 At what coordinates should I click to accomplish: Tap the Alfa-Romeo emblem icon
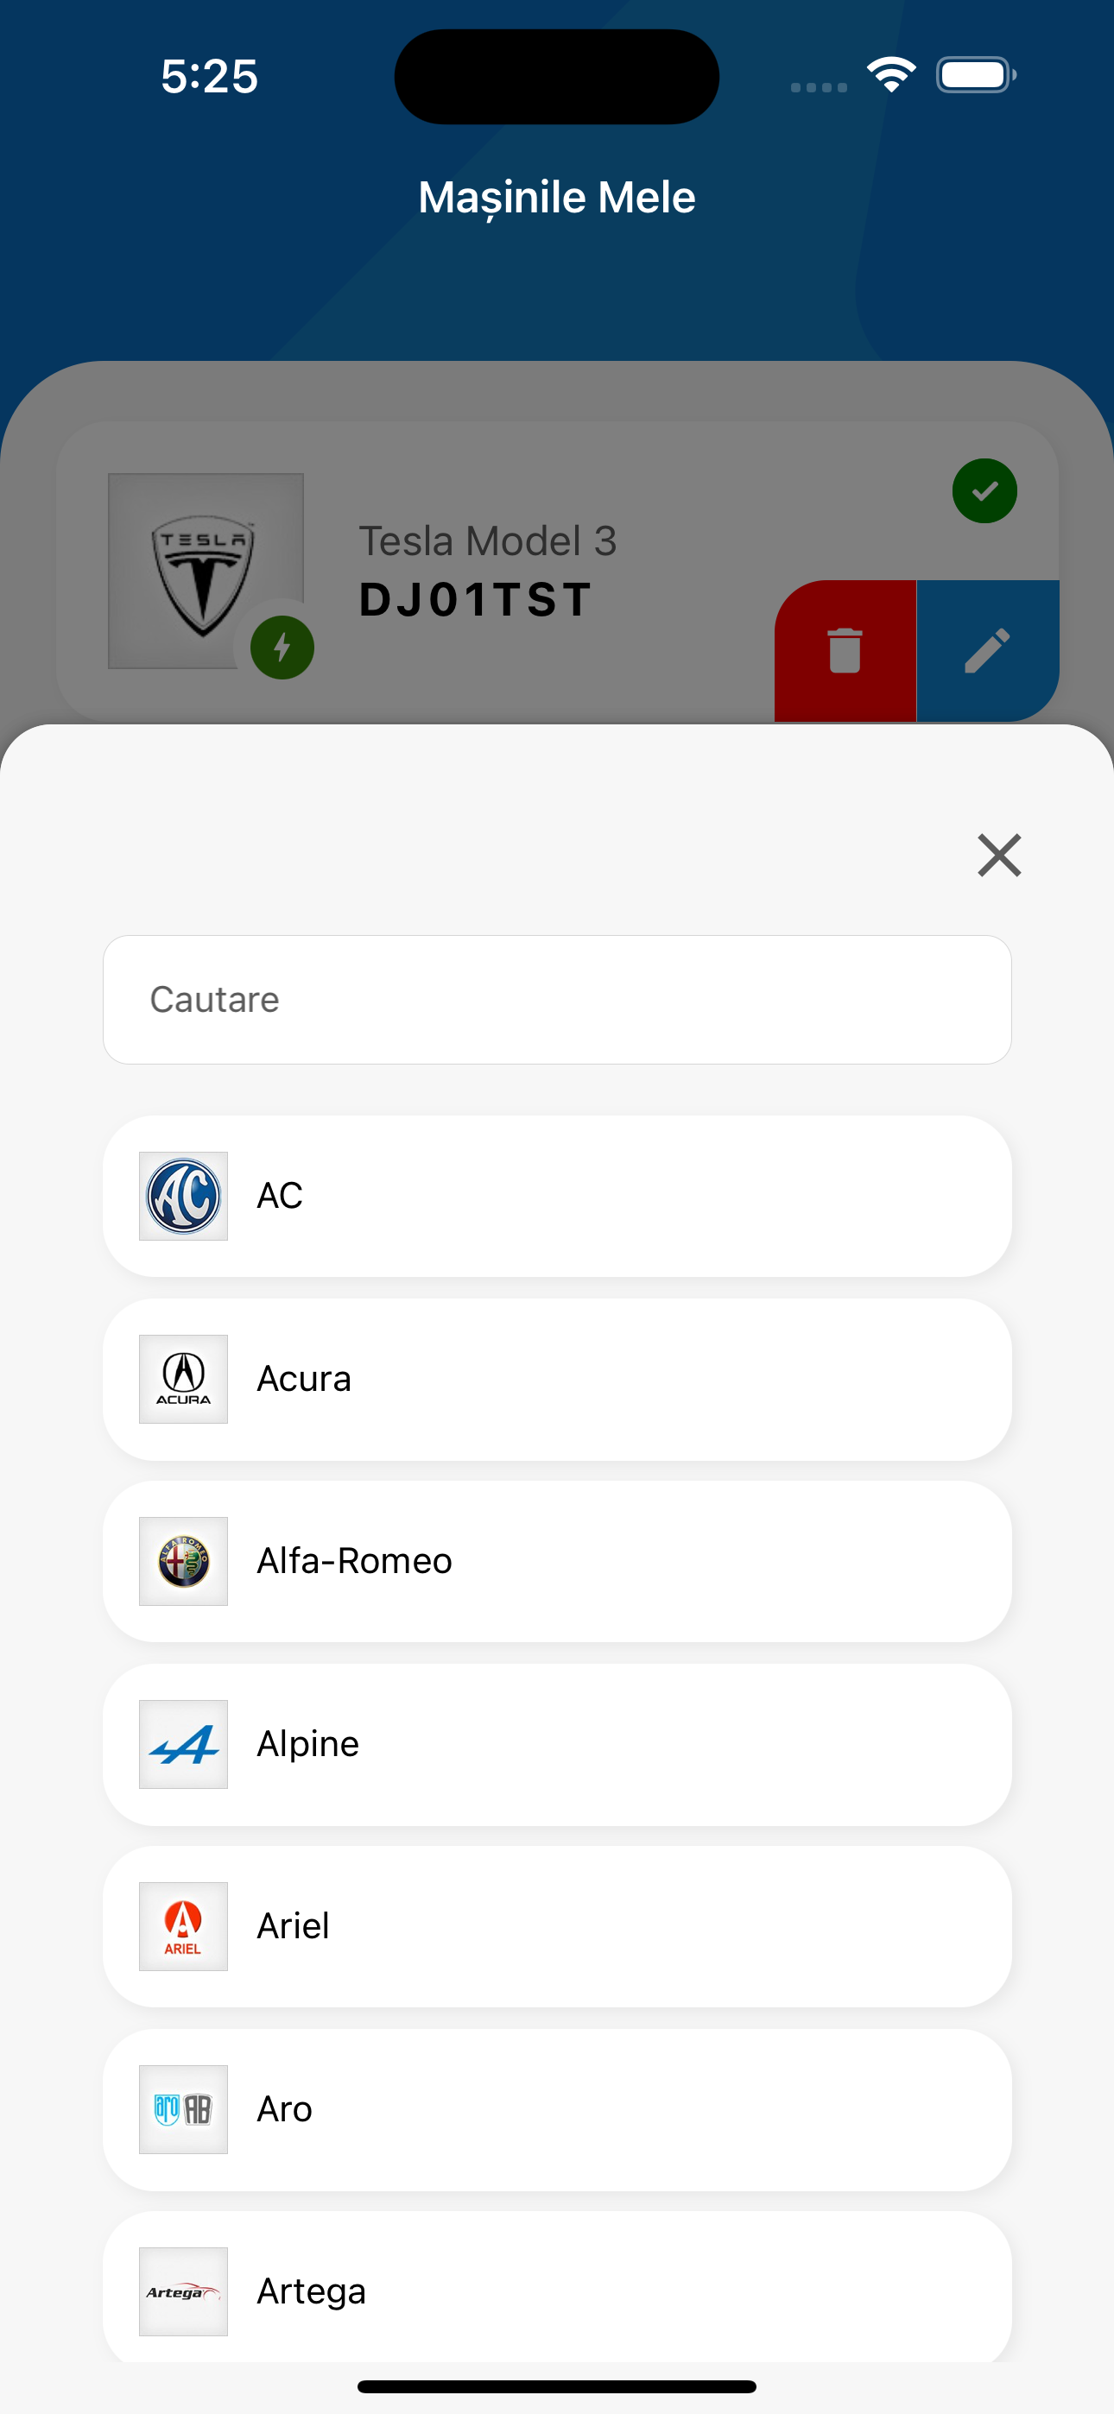pyautogui.click(x=183, y=1561)
